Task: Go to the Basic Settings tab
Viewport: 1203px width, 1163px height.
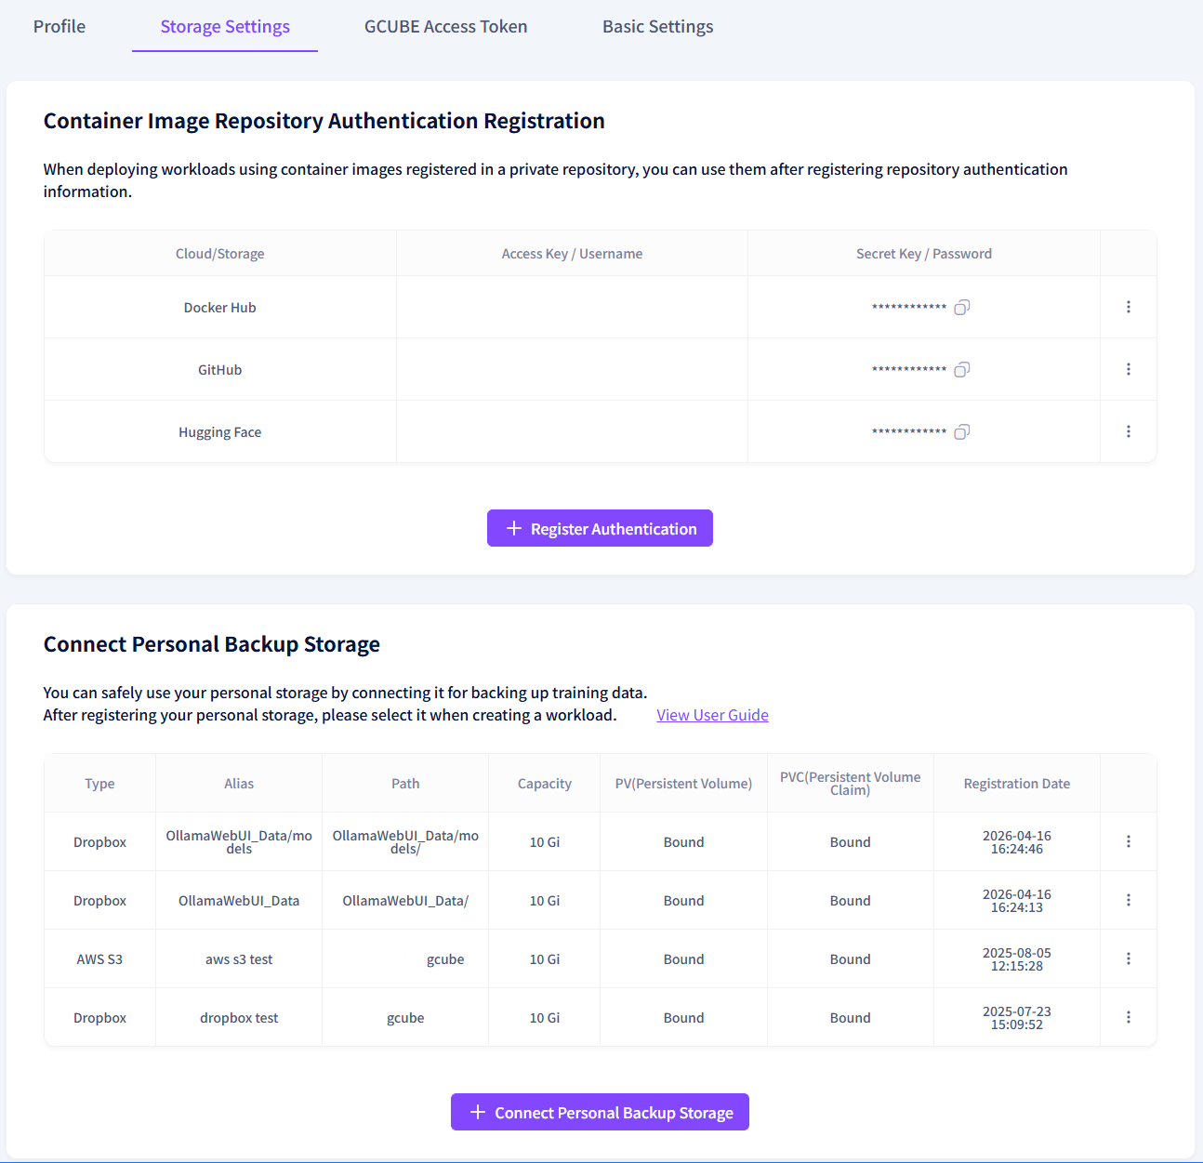Action: [658, 27]
